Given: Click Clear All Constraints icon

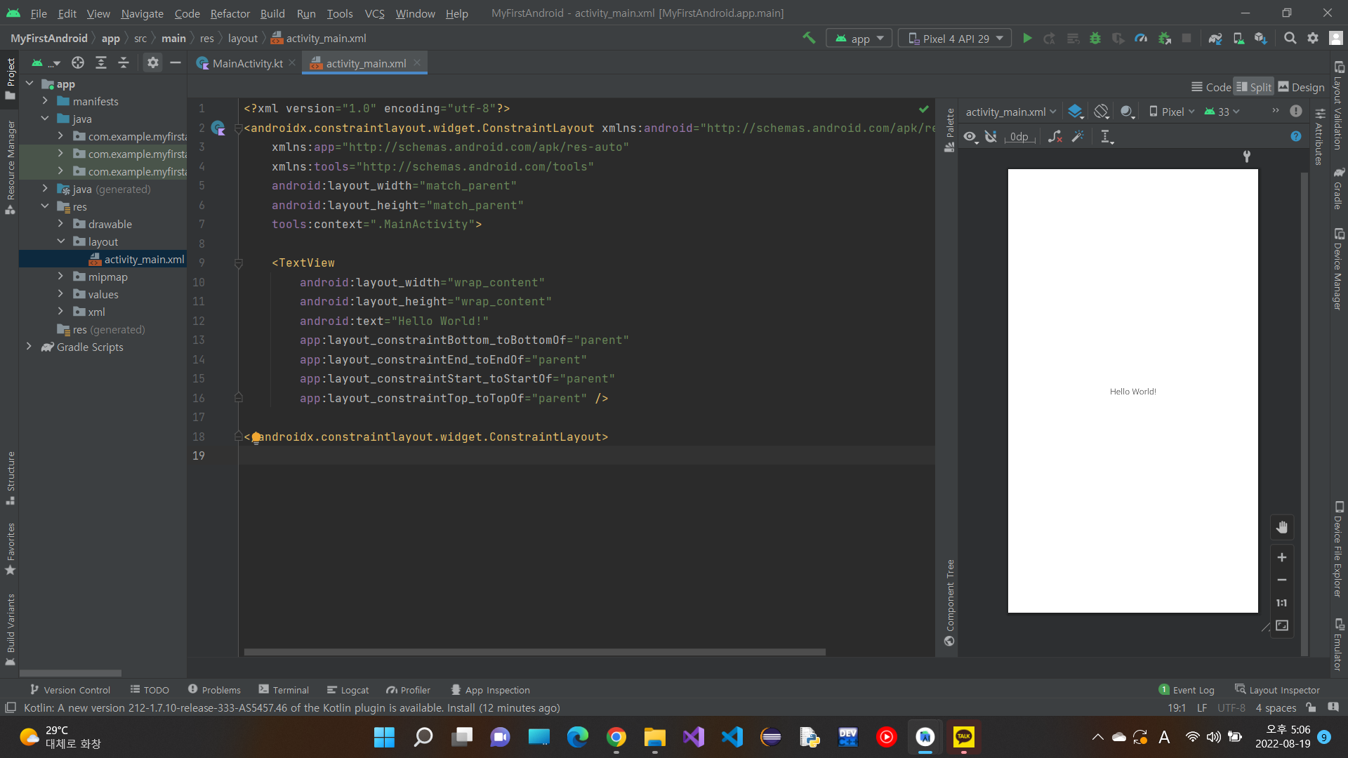Looking at the screenshot, I should click(x=1055, y=137).
